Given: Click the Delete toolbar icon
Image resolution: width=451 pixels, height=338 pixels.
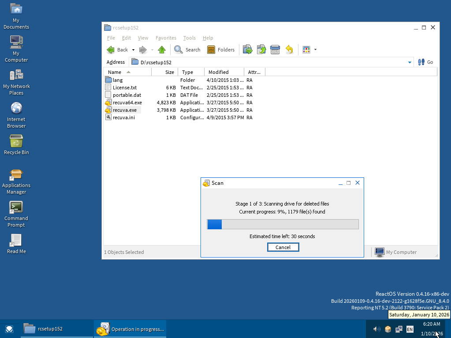Looking at the screenshot, I should (275, 50).
